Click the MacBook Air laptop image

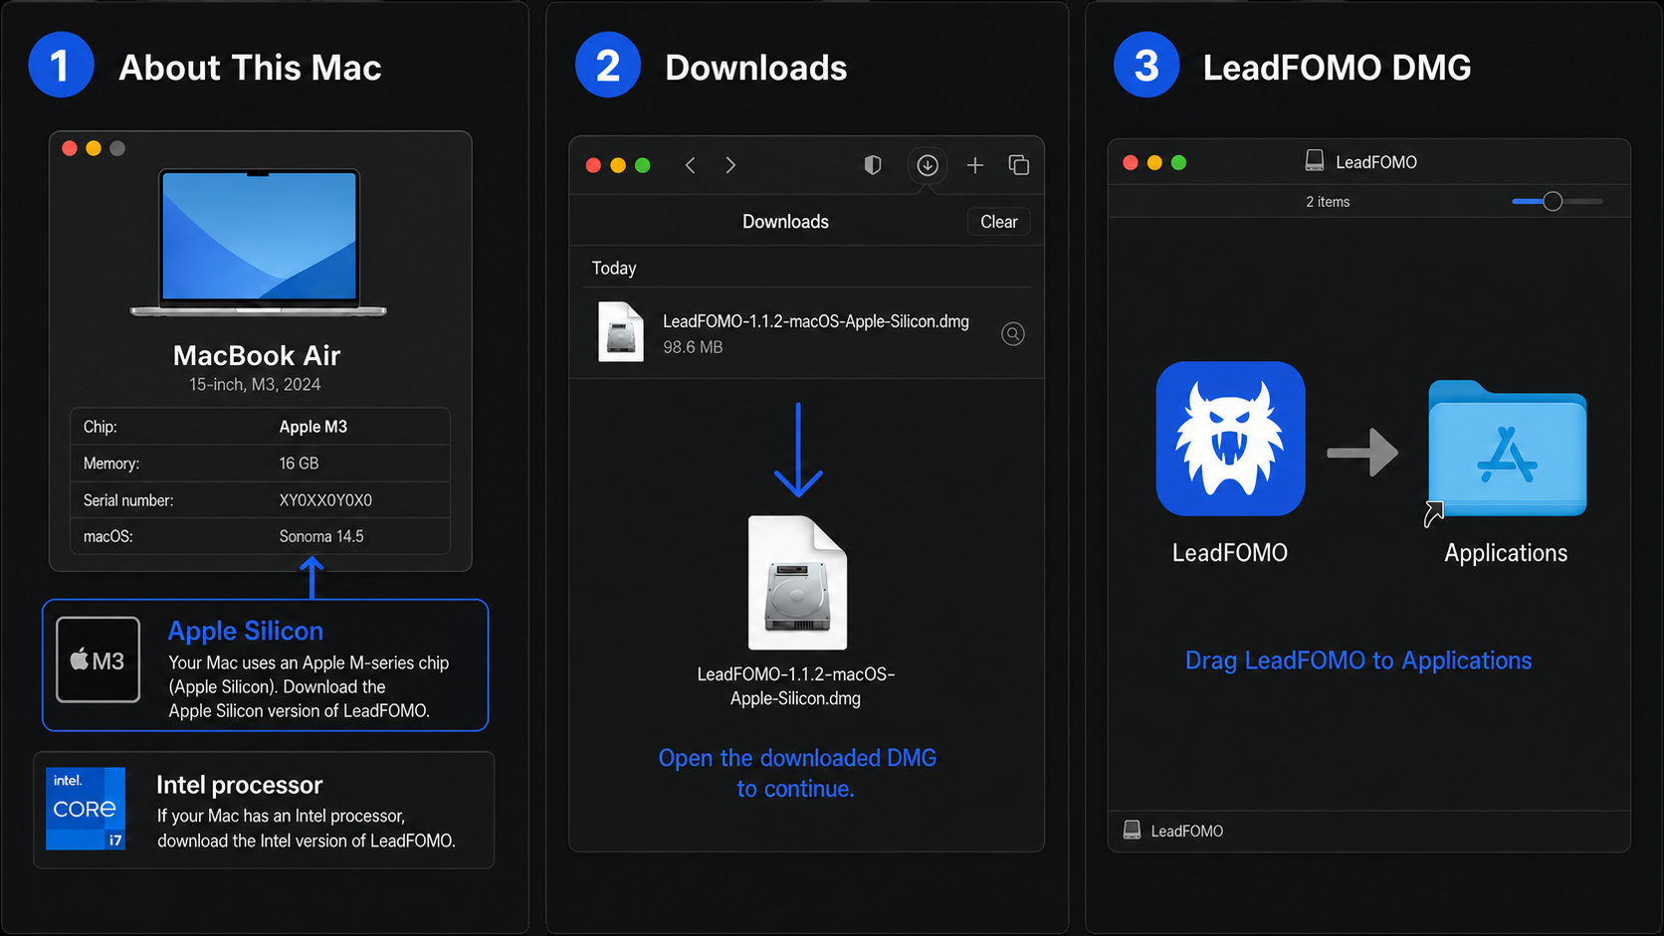pos(259,243)
